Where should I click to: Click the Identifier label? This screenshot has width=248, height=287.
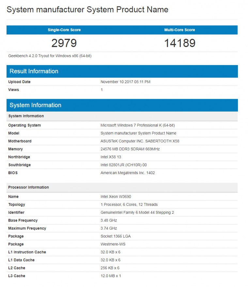[16, 212]
